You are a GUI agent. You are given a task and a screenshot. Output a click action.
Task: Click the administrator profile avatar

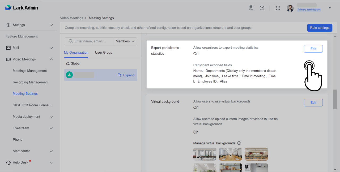(x=290, y=8)
